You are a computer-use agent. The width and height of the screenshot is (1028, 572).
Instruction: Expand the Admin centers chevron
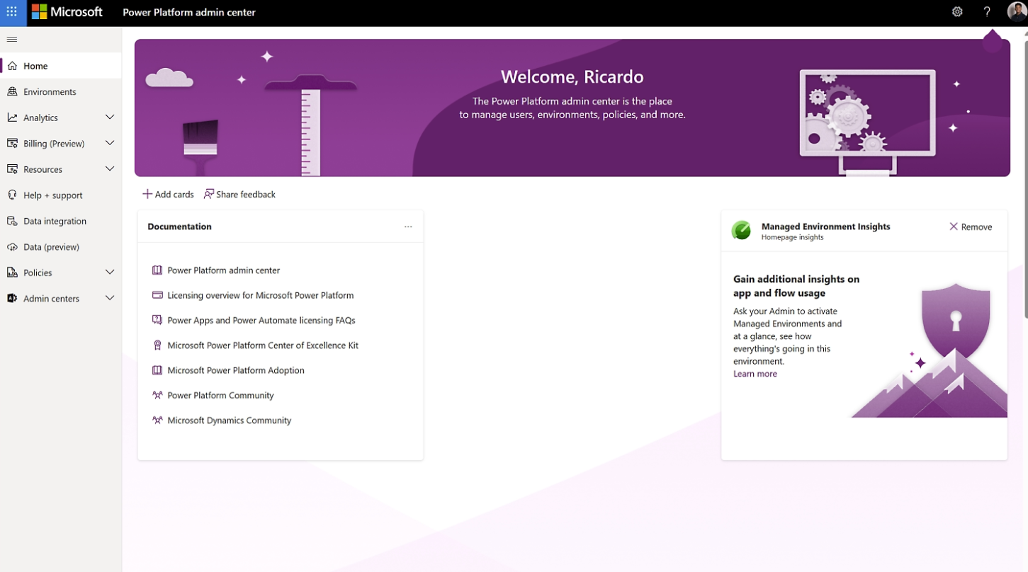pos(110,299)
